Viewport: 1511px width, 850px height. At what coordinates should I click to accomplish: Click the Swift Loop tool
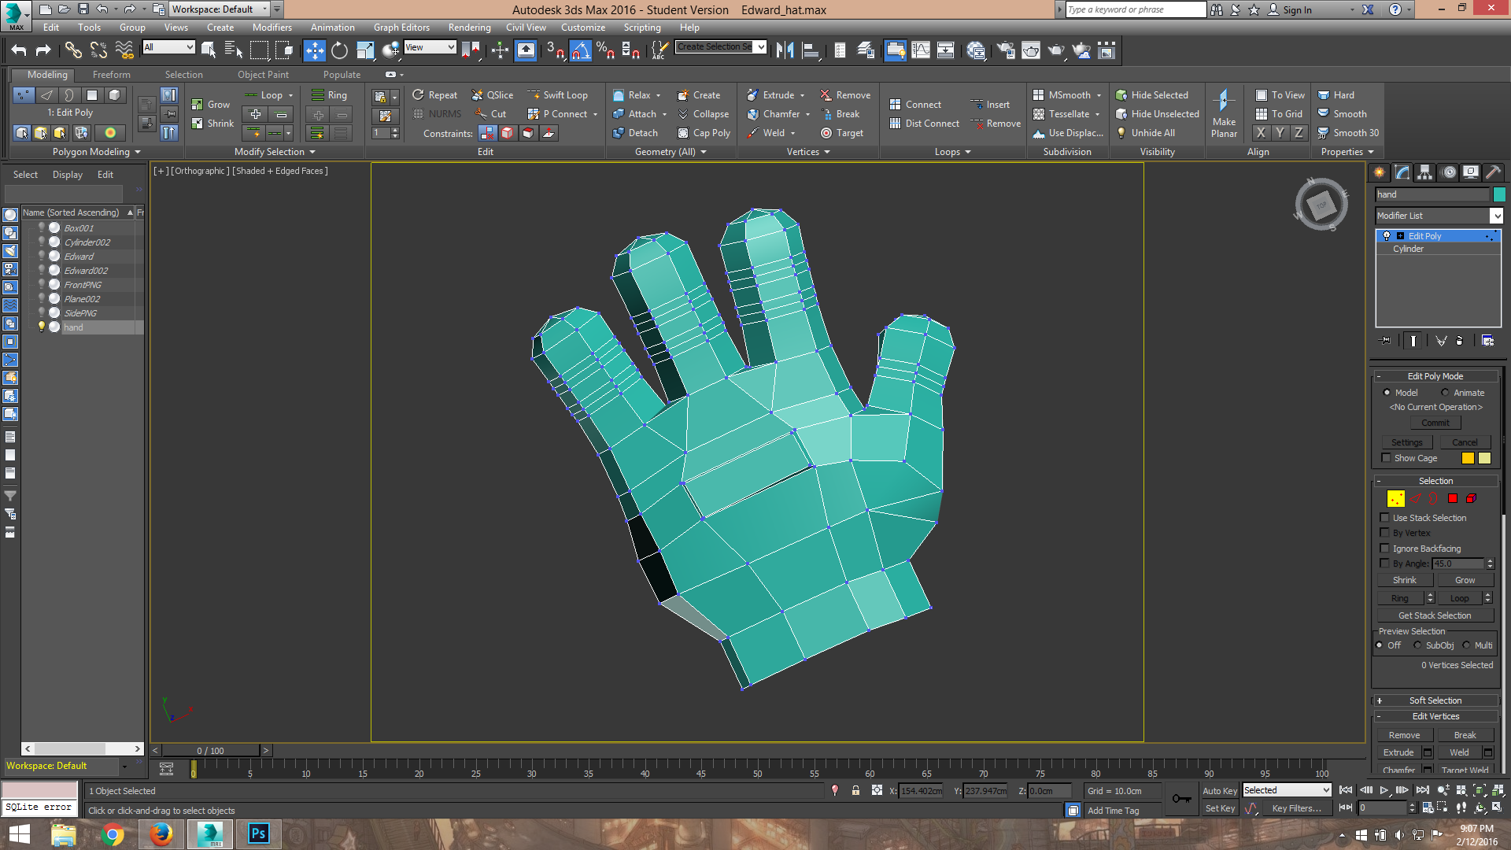(x=557, y=95)
